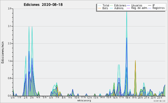
Task: Click the '6 h' x-axis label
Action: tap(51, 98)
